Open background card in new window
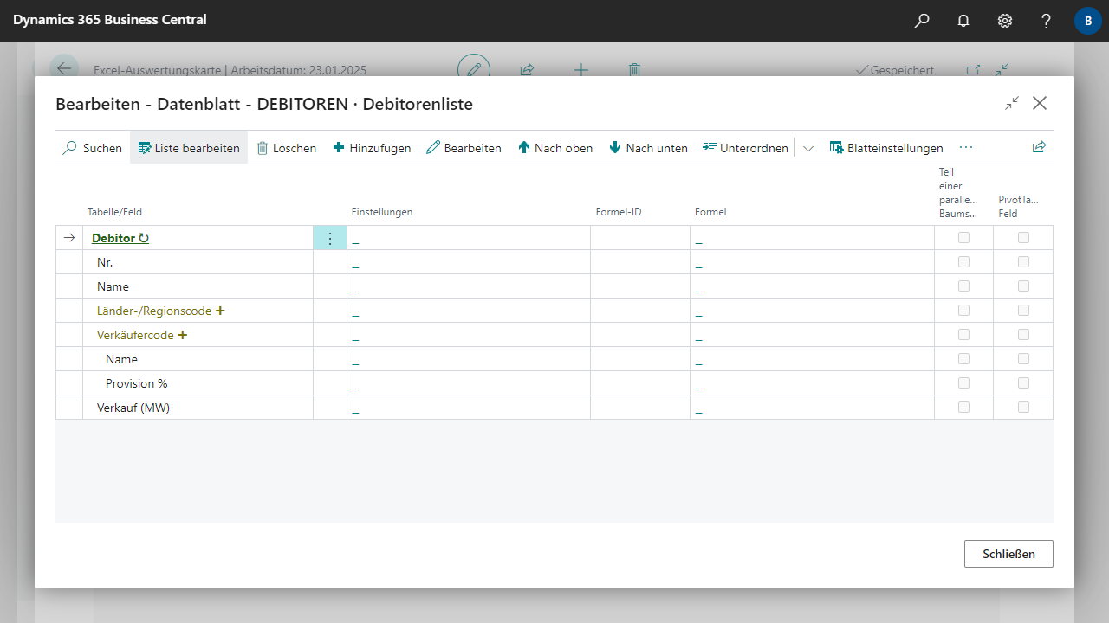Screen dimensions: 1109x623 [973, 70]
